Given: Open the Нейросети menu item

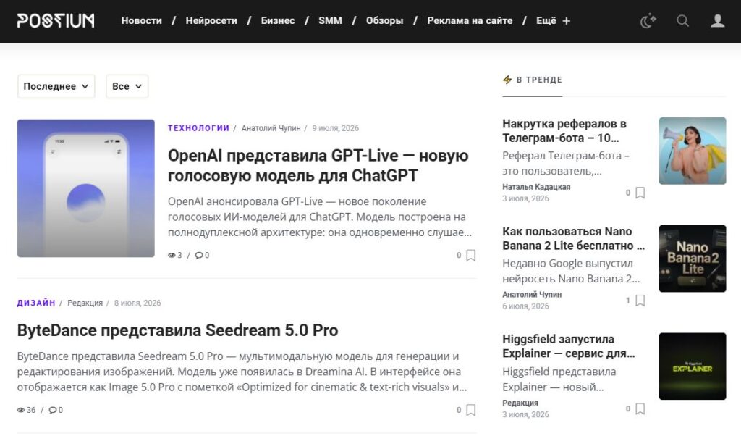Looking at the screenshot, I should click(x=211, y=21).
